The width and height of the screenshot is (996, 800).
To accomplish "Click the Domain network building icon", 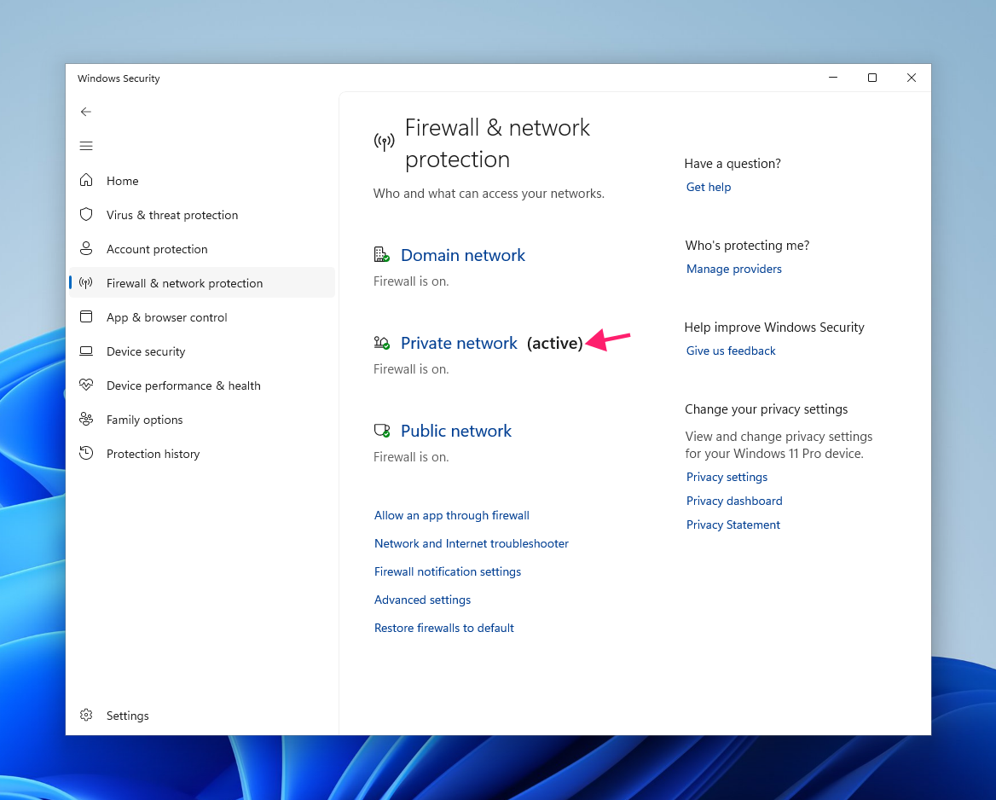I will pos(381,255).
